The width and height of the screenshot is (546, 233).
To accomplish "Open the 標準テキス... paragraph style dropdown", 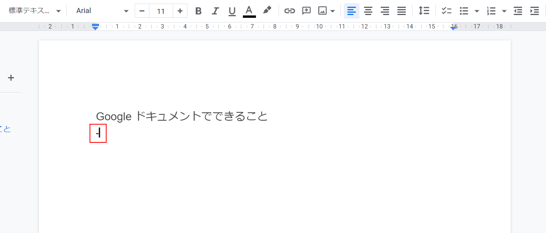I will [34, 11].
